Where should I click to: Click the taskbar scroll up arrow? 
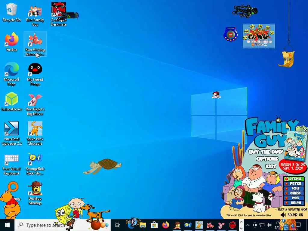[x=241, y=222]
